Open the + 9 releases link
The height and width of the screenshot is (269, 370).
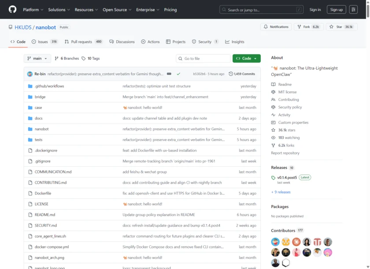[281, 192]
